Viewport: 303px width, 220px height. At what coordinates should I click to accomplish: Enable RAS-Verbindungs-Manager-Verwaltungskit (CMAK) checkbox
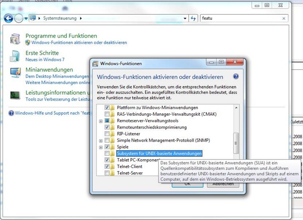pos(107,114)
